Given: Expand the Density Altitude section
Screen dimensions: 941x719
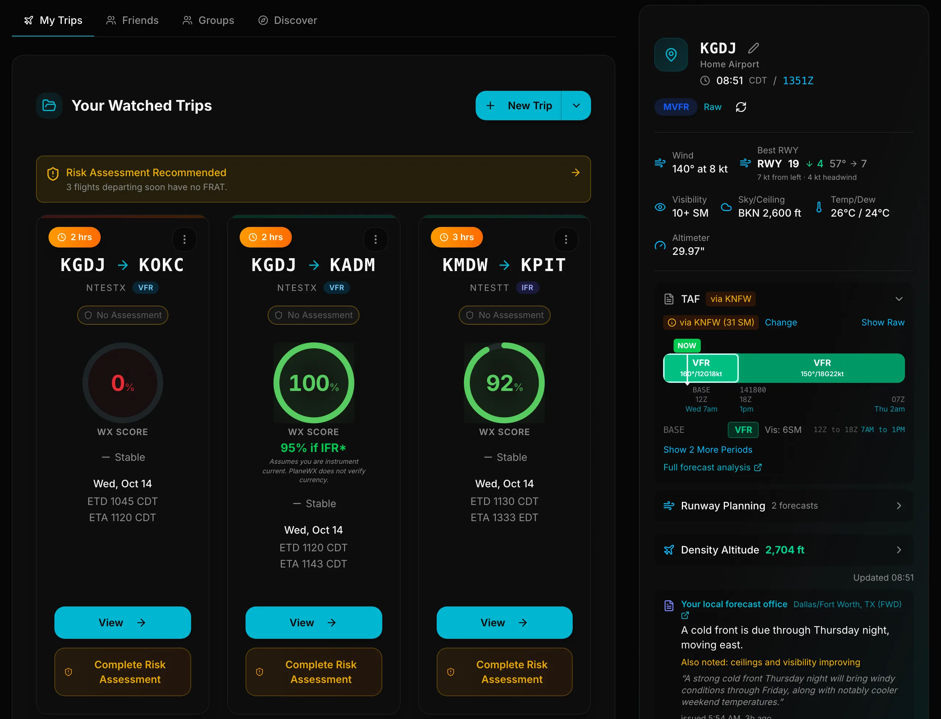Looking at the screenshot, I should (x=784, y=550).
